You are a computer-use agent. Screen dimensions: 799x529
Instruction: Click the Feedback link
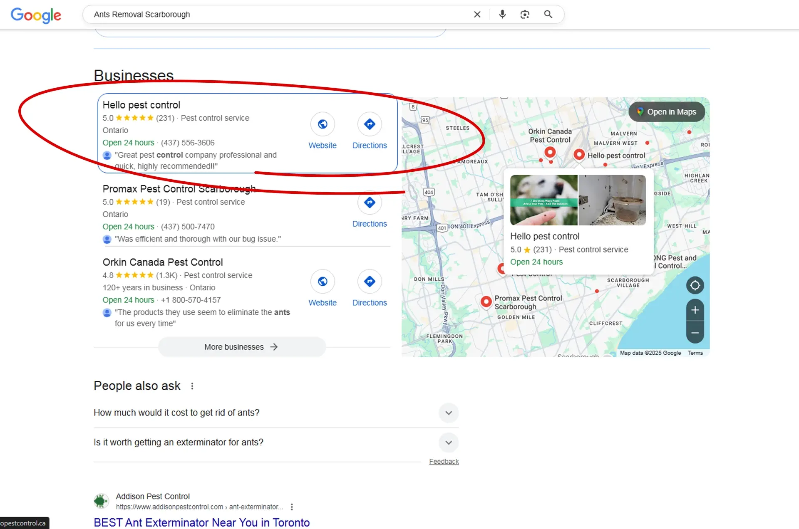pos(444,462)
